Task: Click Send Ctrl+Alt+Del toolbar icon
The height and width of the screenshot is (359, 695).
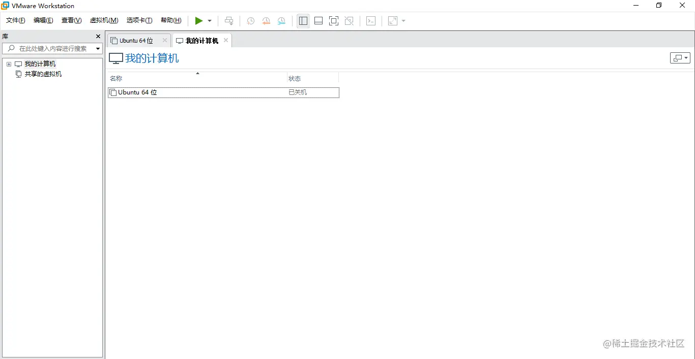Action: pyautogui.click(x=229, y=21)
